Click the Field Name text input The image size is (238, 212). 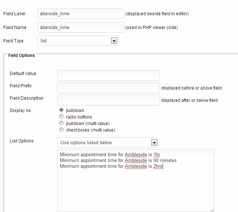click(81, 27)
